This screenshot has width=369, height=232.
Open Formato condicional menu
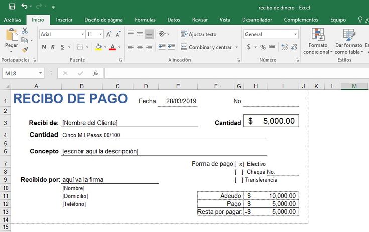[318, 41]
